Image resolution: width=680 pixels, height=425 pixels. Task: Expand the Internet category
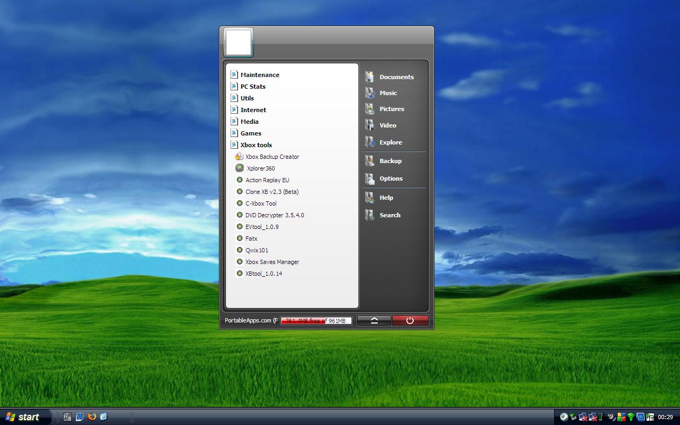pos(253,110)
